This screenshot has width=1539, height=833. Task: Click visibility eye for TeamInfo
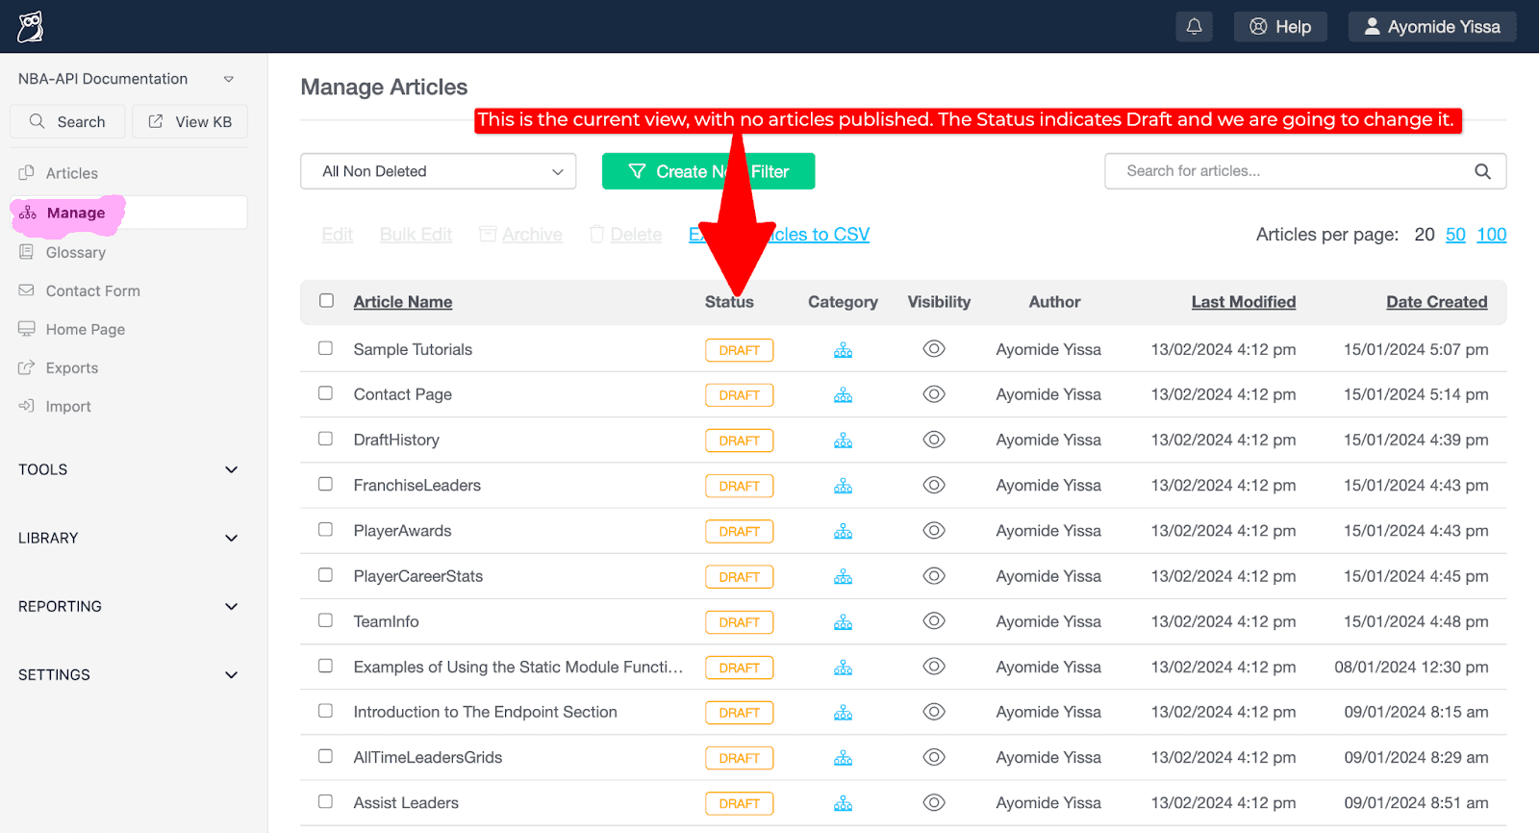(x=934, y=621)
